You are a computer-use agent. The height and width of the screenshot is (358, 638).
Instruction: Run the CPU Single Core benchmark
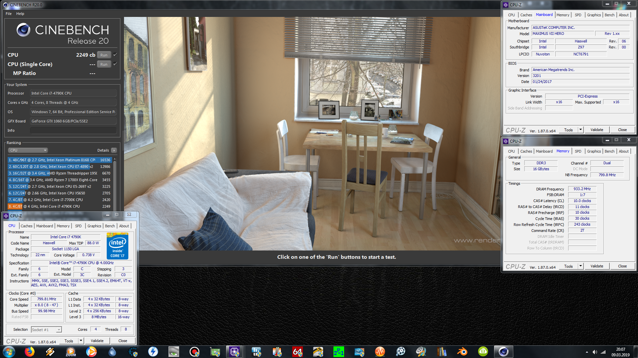[x=104, y=64]
